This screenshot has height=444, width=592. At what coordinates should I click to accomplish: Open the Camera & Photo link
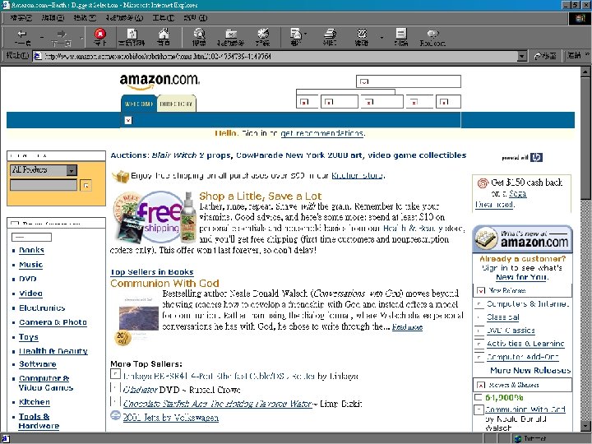click(x=53, y=322)
